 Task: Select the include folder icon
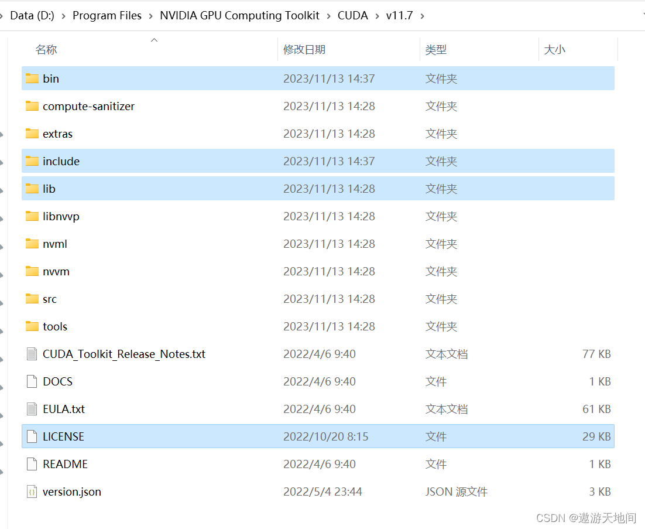pyautogui.click(x=32, y=161)
